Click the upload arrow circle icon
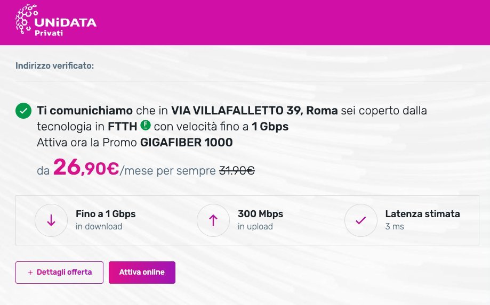Screen dimensions: 490x305 point(213,220)
